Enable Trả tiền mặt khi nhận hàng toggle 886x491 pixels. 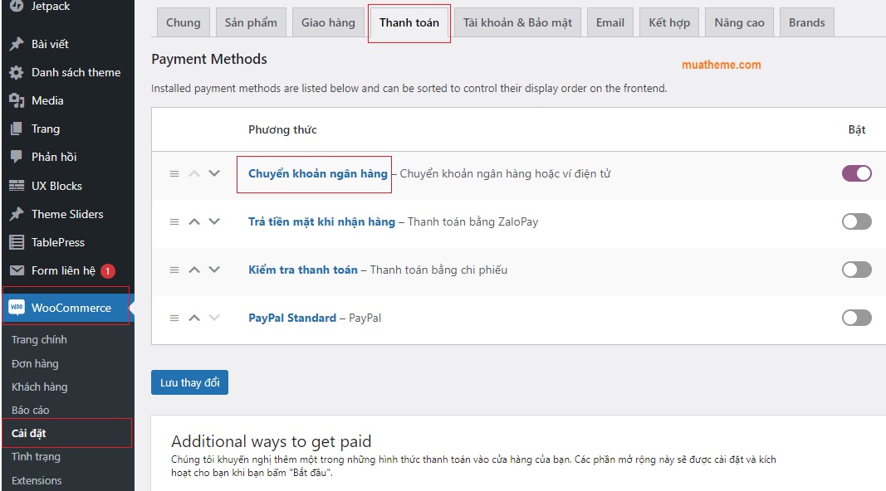tap(856, 221)
